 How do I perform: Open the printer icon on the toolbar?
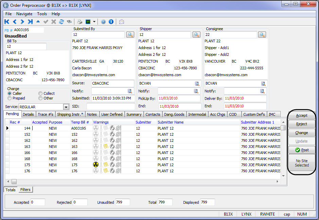79,21
